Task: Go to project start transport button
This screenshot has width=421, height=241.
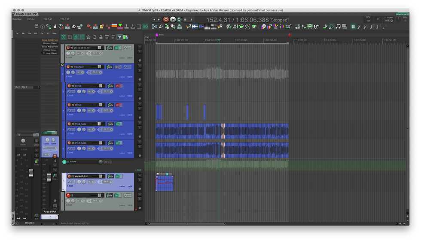Action: 154,19
